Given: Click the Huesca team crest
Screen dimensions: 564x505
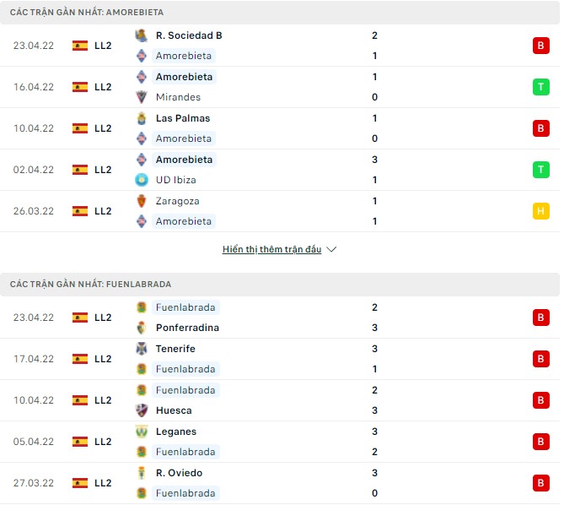Looking at the screenshot, I should (142, 410).
